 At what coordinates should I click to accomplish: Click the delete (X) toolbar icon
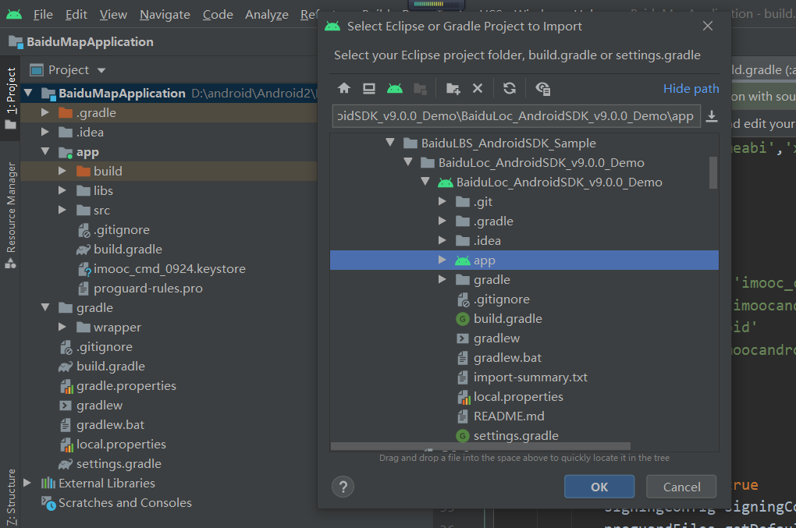[x=478, y=89]
